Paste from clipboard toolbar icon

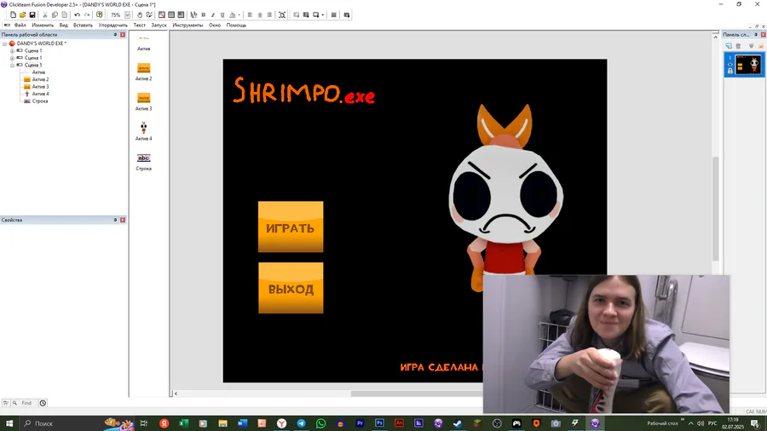click(65, 14)
